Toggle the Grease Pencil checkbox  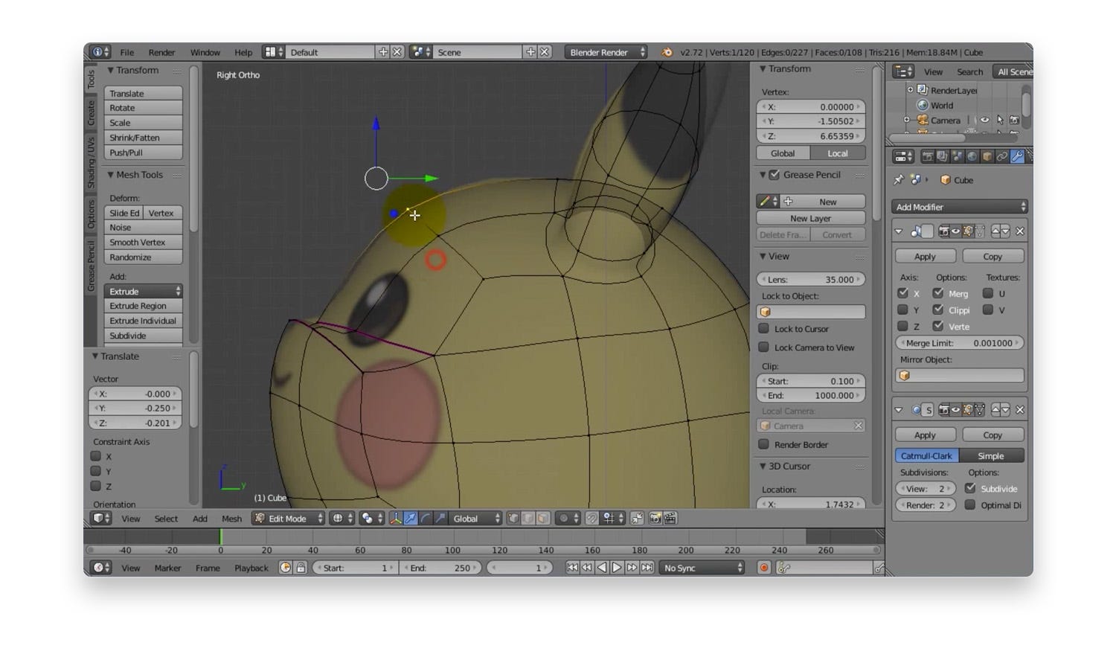click(775, 175)
